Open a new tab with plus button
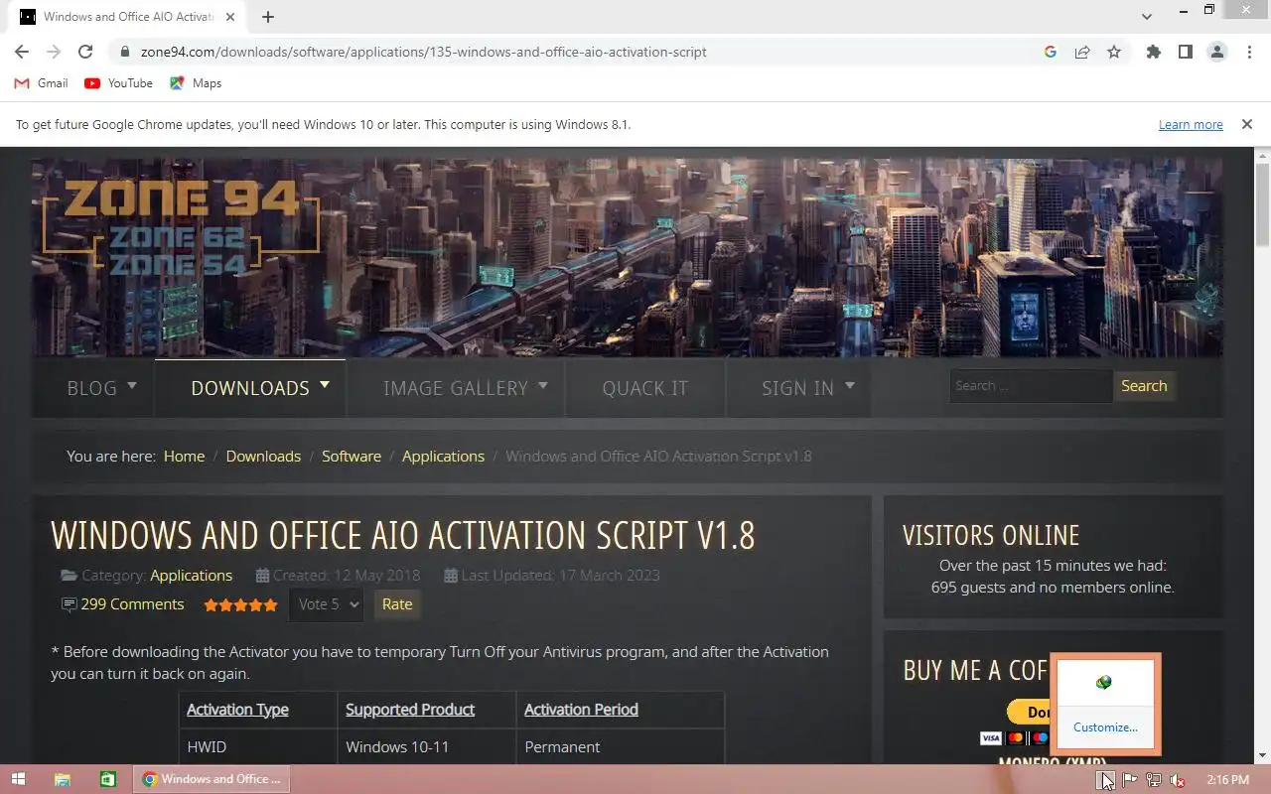The width and height of the screenshot is (1271, 794). [x=268, y=17]
